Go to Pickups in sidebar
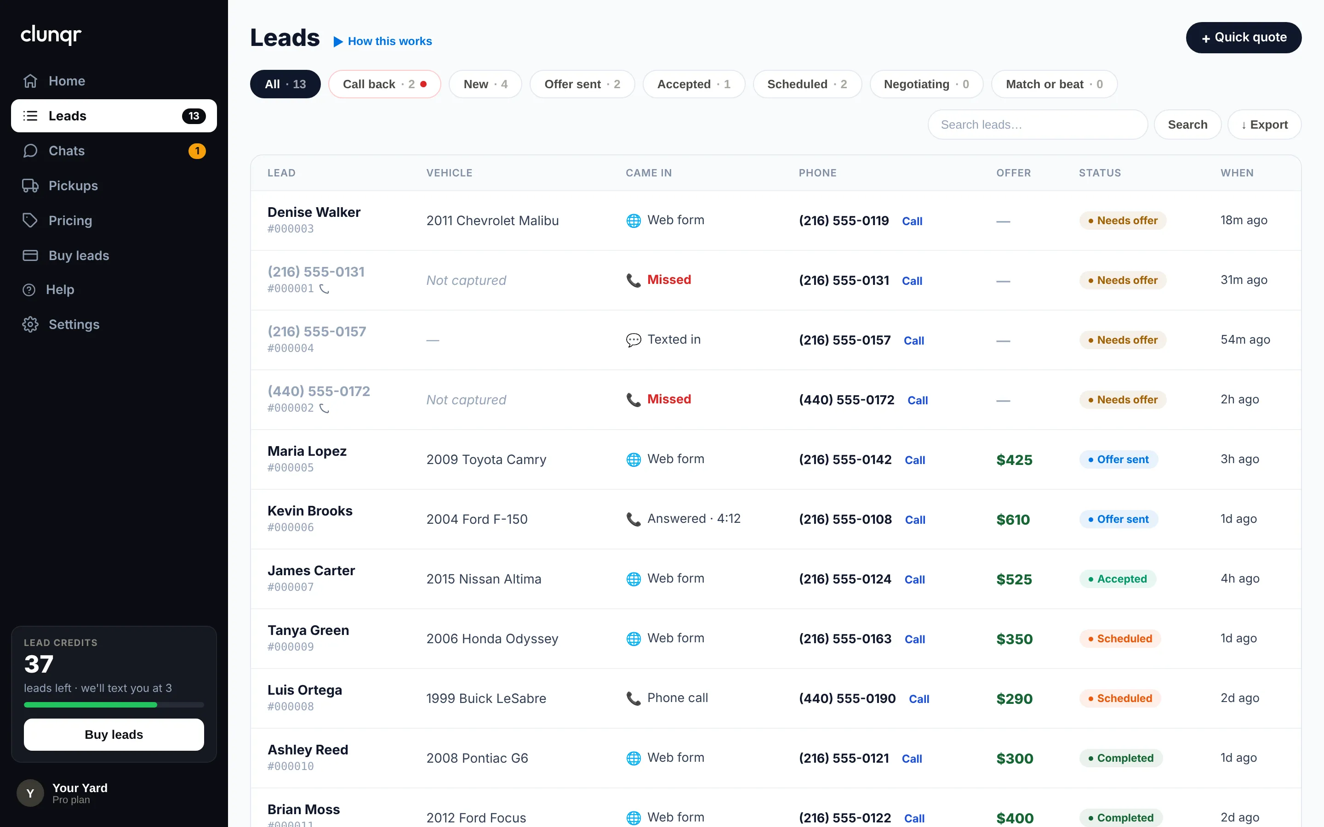1324x827 pixels. (x=114, y=186)
